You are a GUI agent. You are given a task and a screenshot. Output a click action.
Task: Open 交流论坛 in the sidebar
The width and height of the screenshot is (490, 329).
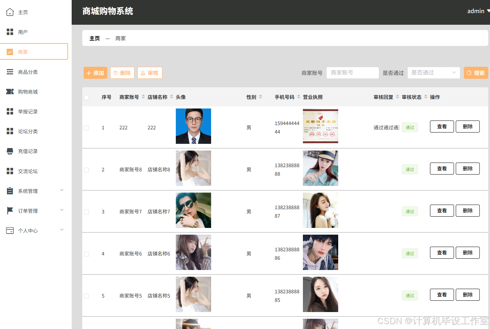click(28, 171)
